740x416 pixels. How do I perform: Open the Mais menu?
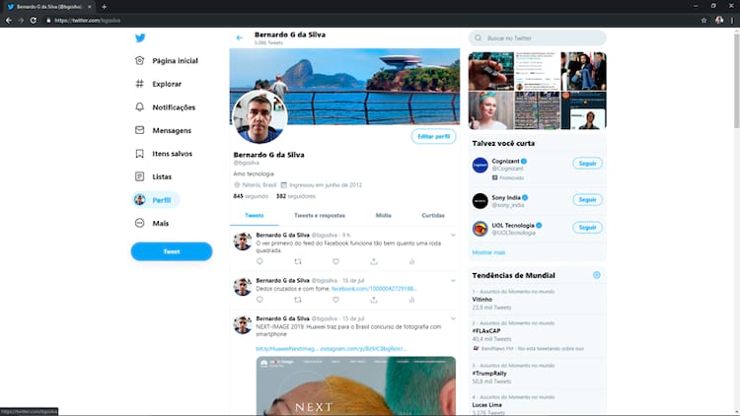click(x=152, y=223)
